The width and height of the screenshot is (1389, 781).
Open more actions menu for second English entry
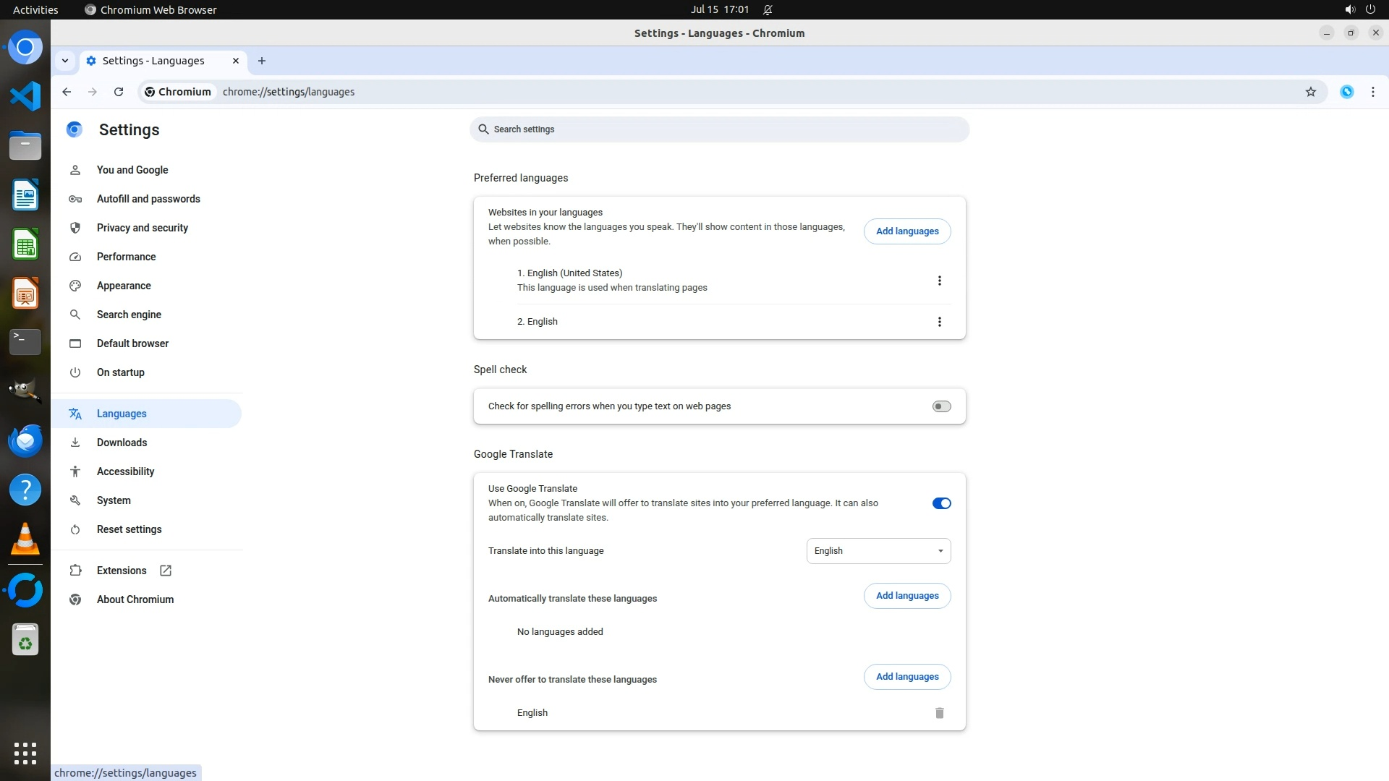point(939,322)
